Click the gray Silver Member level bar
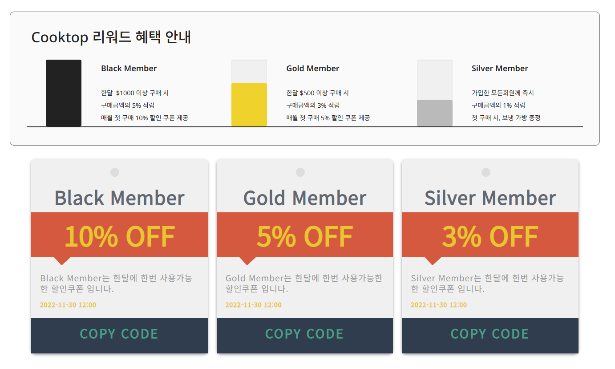The height and width of the screenshot is (369, 615). 435,113
